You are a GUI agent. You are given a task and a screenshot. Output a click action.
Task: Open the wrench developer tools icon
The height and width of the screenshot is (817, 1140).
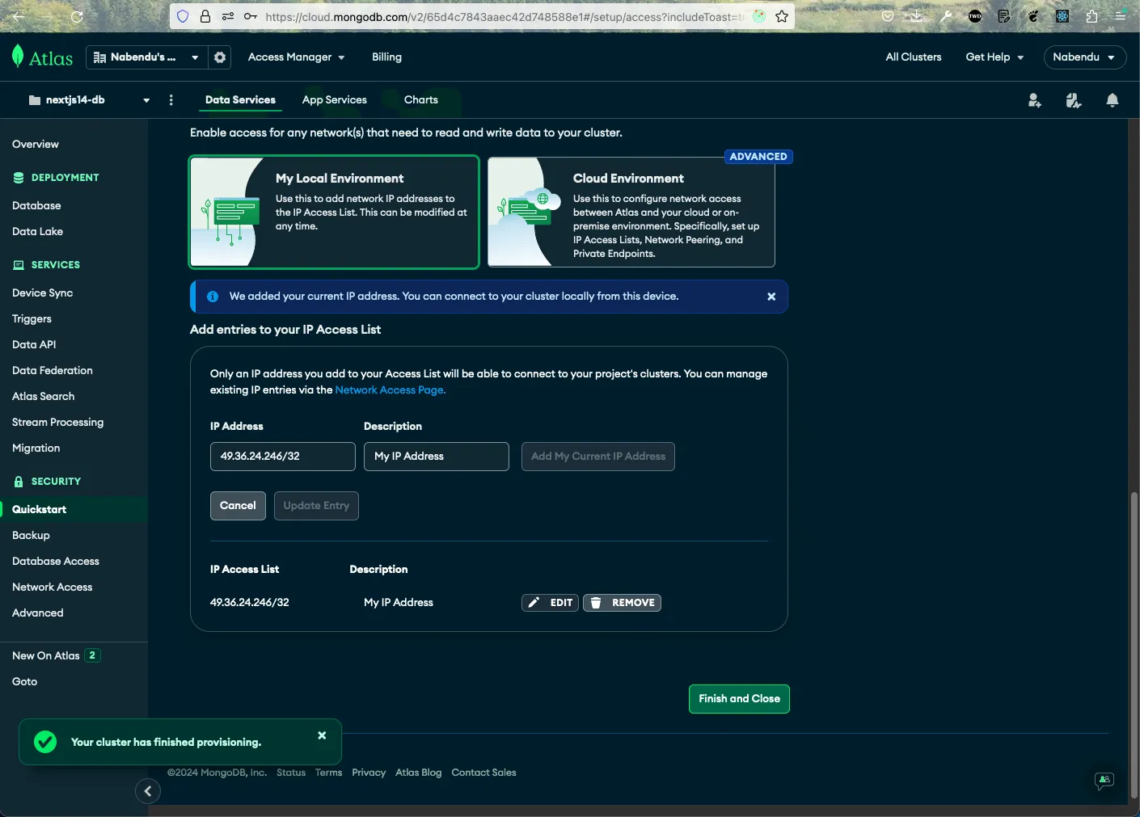pyautogui.click(x=946, y=16)
